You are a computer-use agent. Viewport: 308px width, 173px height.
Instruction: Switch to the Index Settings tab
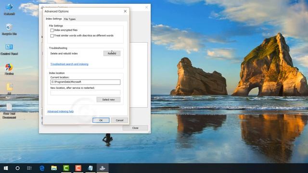pos(53,19)
